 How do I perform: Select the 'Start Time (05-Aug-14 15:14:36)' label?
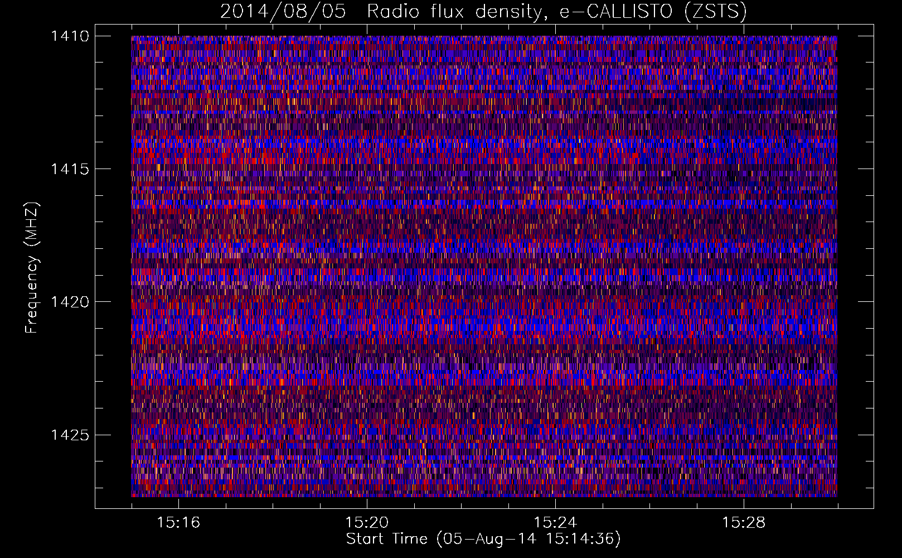483,539
